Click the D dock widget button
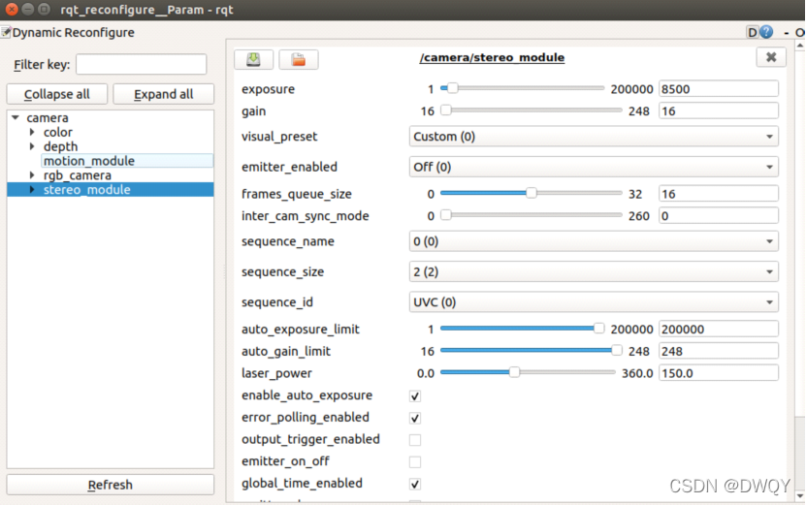 click(753, 32)
